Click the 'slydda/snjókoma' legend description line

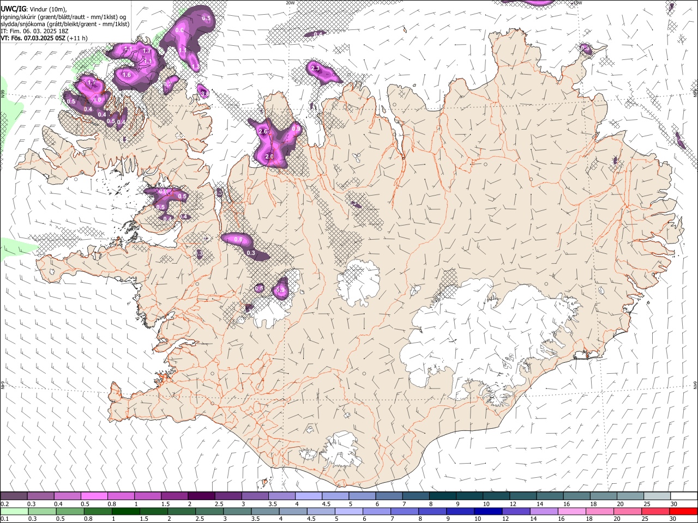tap(65, 24)
